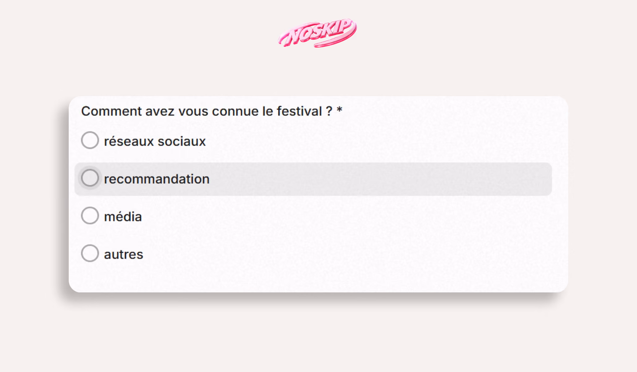This screenshot has width=637, height=372.
Task: Click the required asterisk after the question
Action: click(x=340, y=110)
